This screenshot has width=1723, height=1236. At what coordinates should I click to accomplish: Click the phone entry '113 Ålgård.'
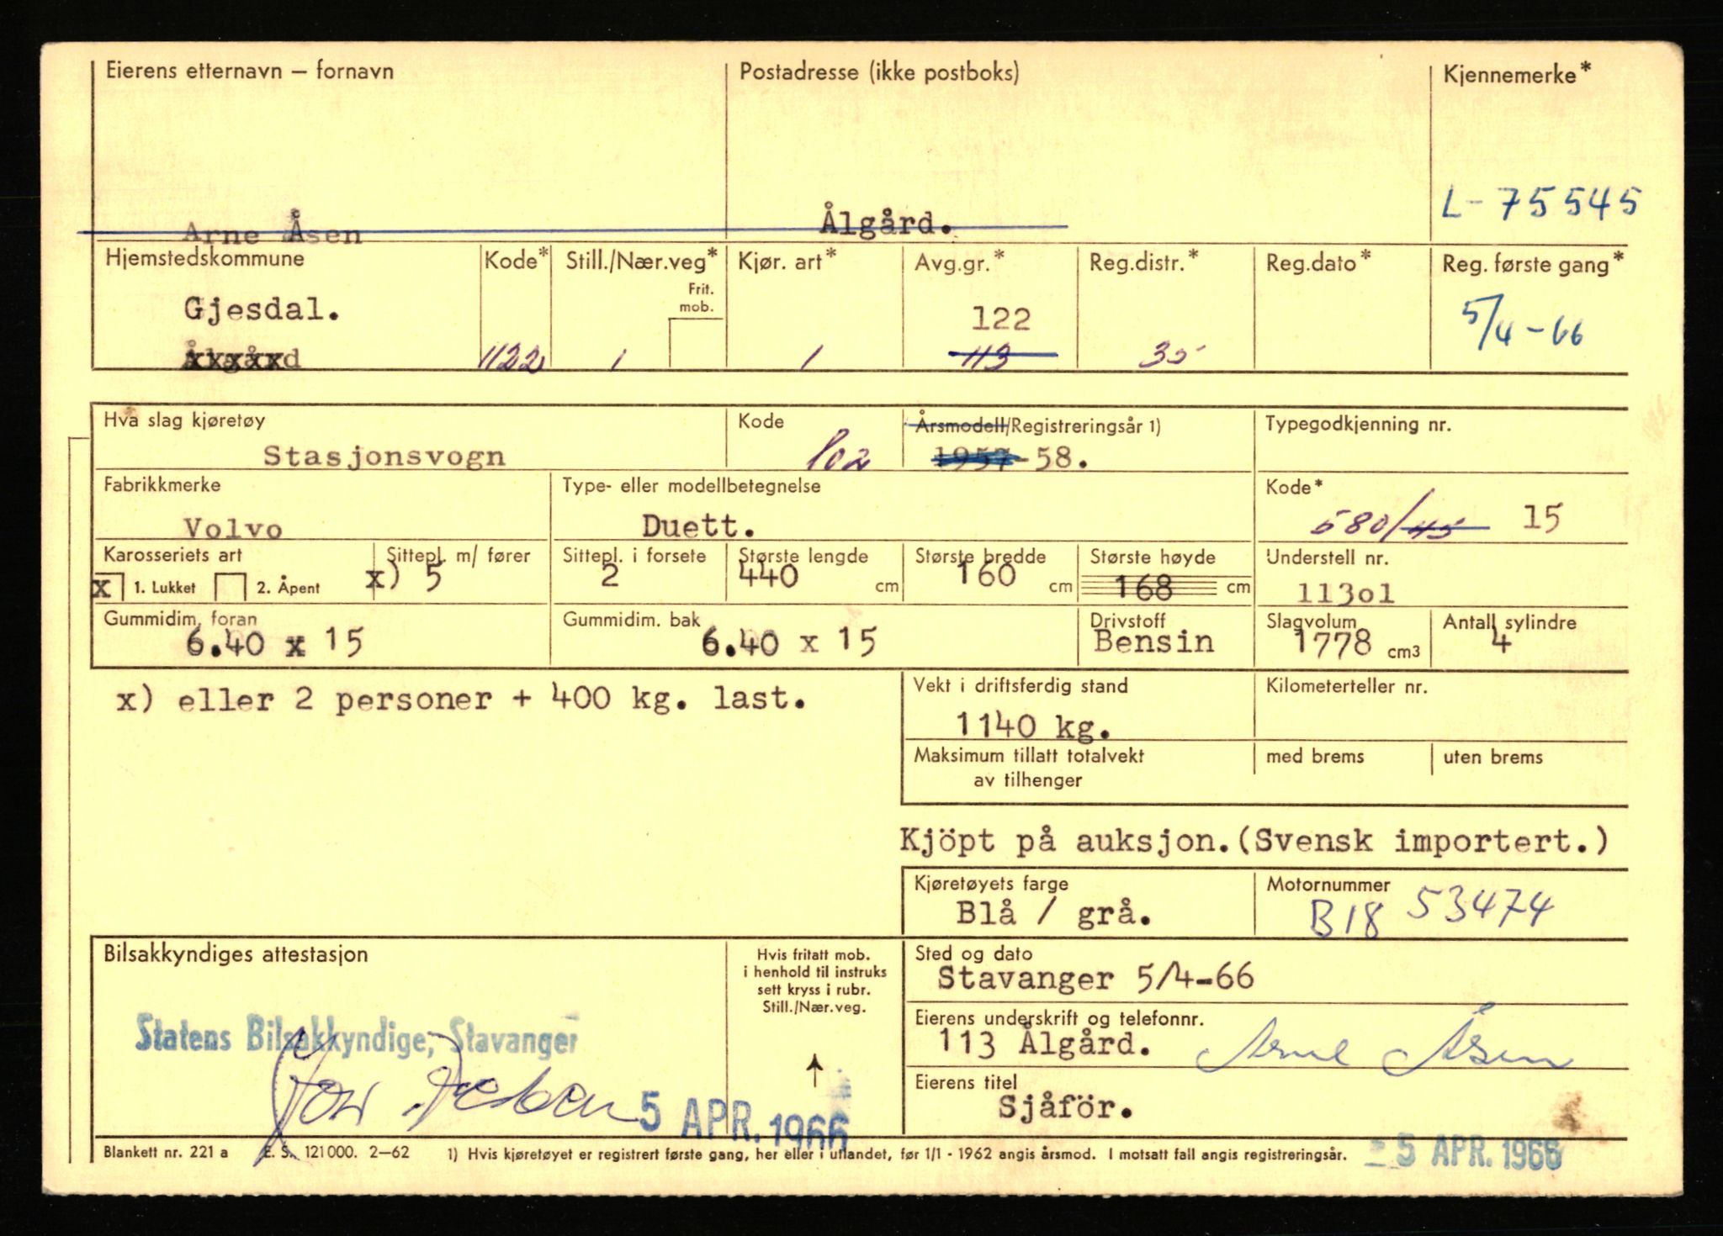click(x=1044, y=1043)
